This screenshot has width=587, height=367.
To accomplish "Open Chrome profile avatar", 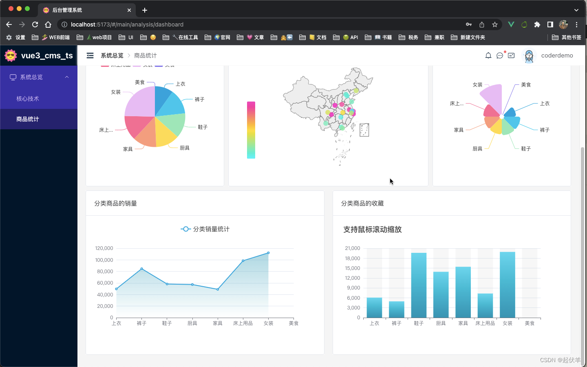I will point(563,24).
